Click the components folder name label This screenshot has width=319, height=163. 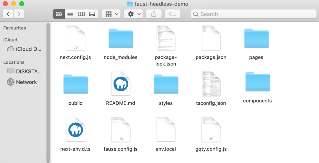[257, 101]
